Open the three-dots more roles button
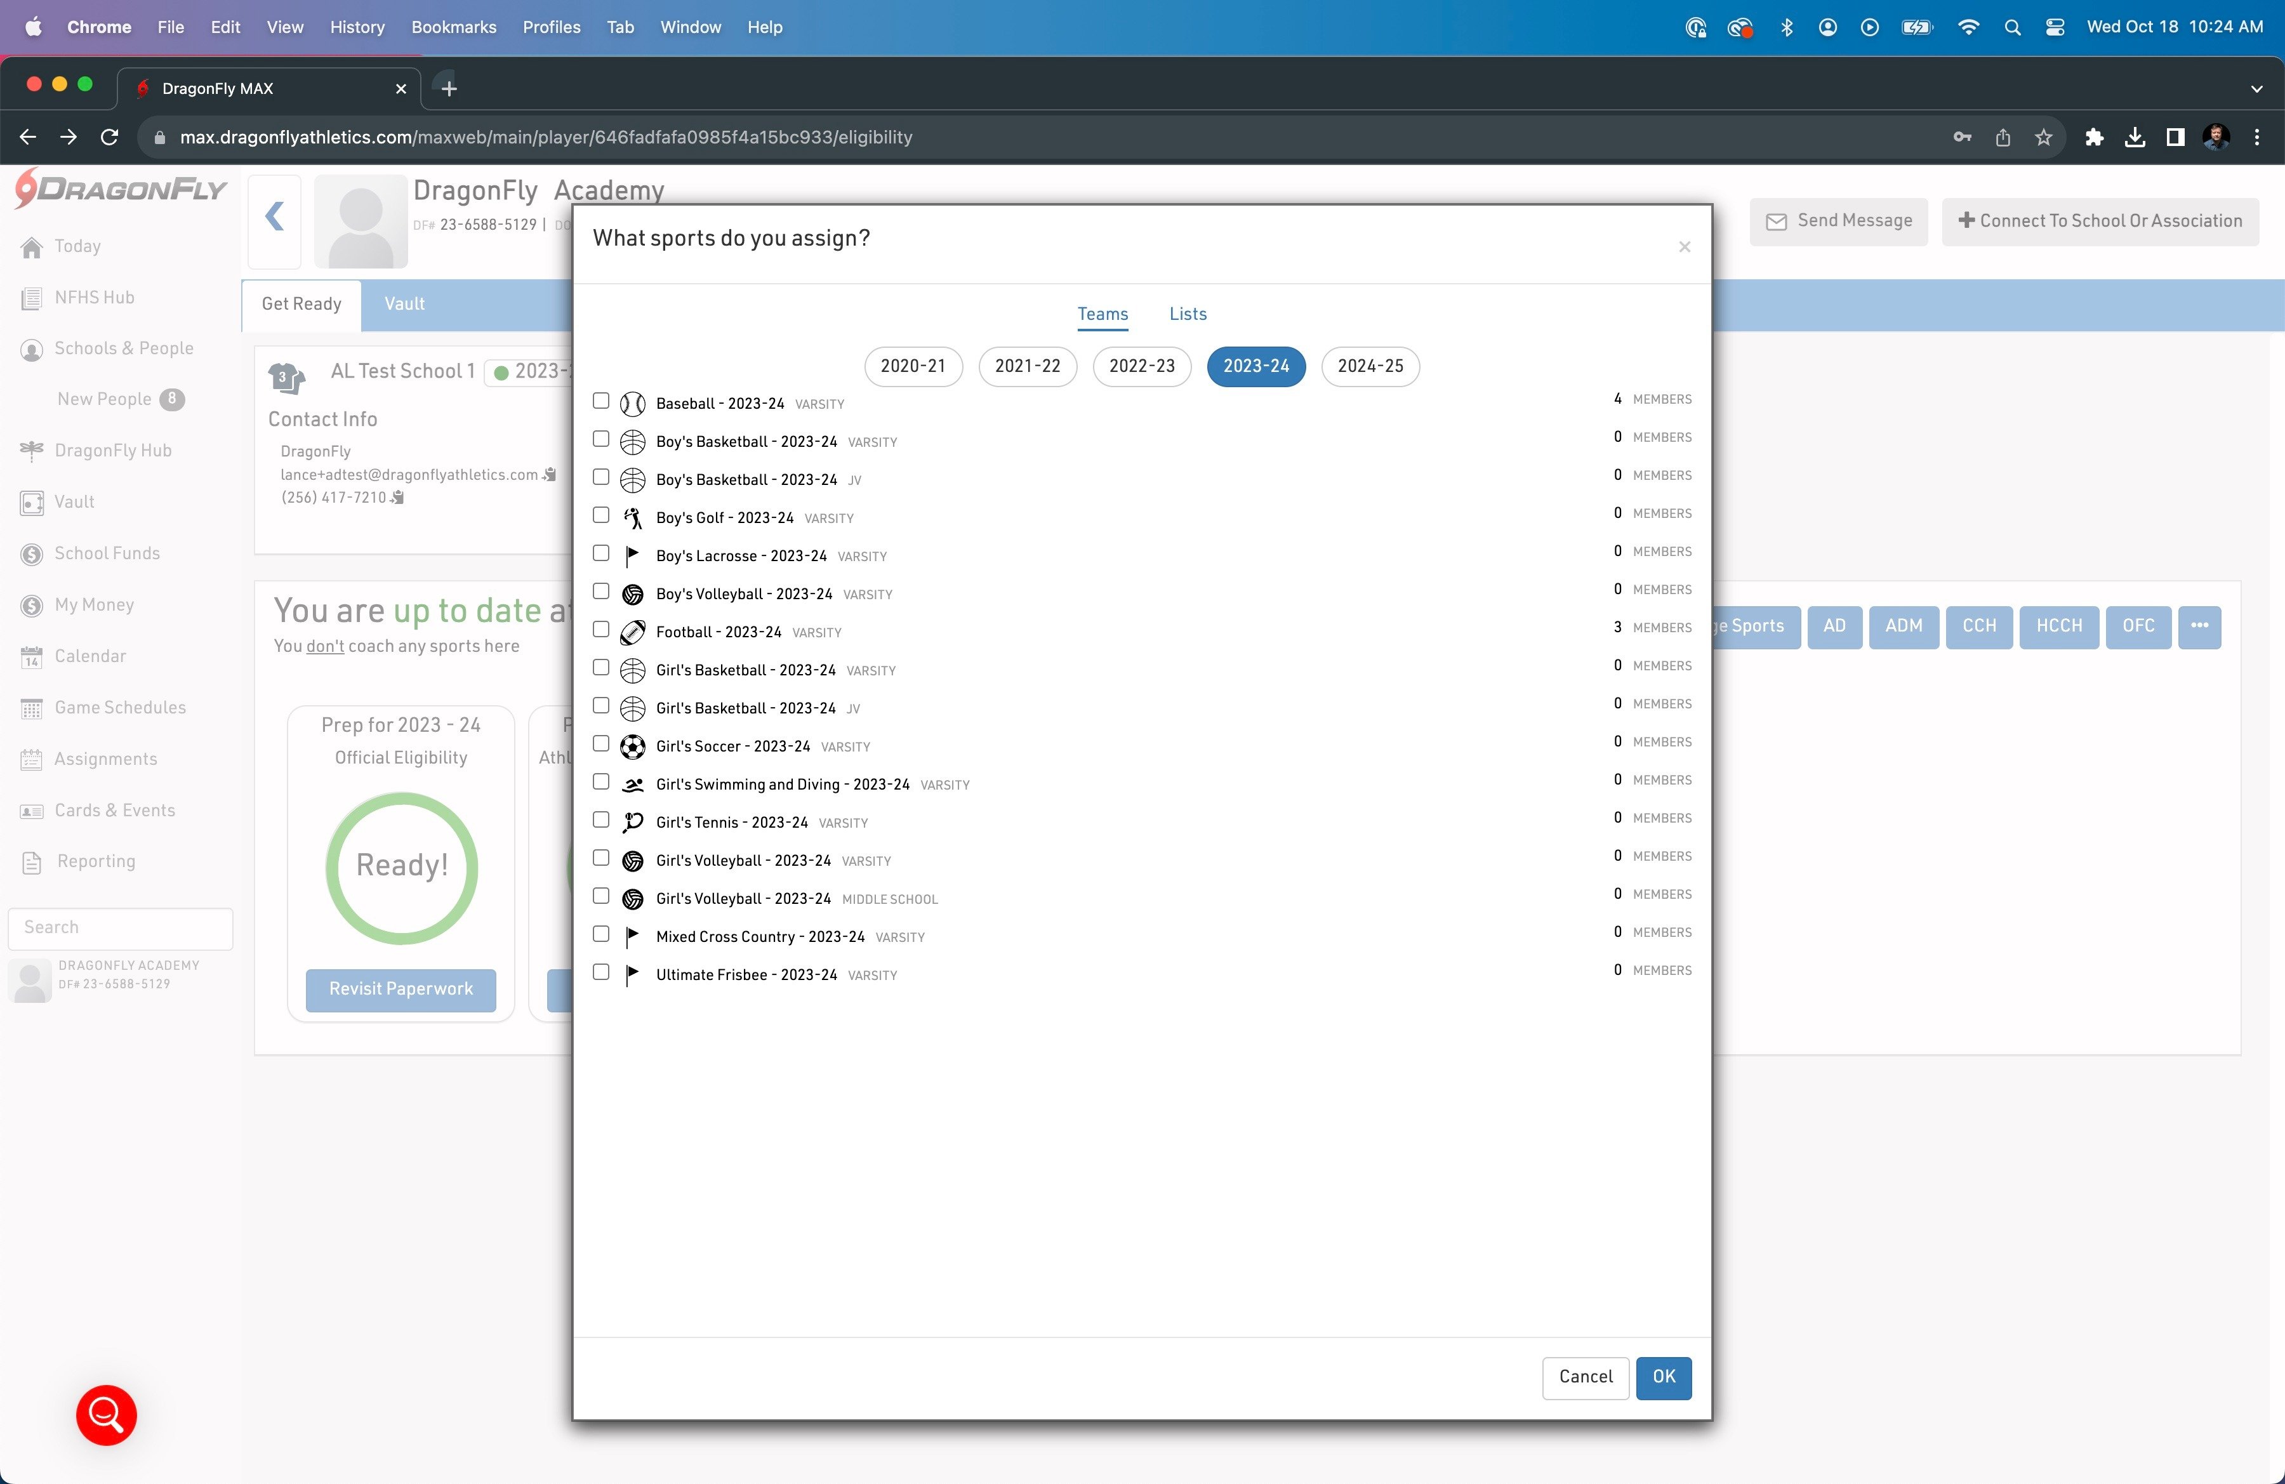Image resolution: width=2285 pixels, height=1484 pixels. pyautogui.click(x=2199, y=626)
